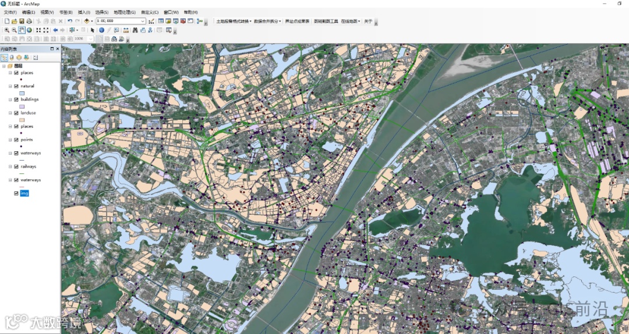Open the Find binoculars tool
The image size is (629, 334).
point(135,30)
